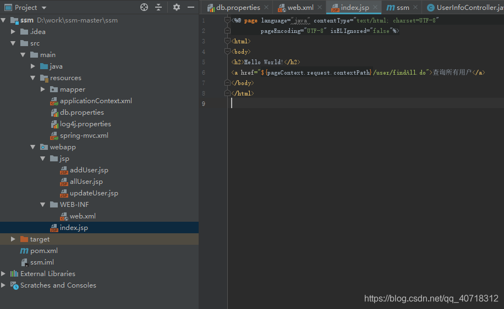Click the ssm project root icon
The image size is (504, 309).
[x=14, y=20]
